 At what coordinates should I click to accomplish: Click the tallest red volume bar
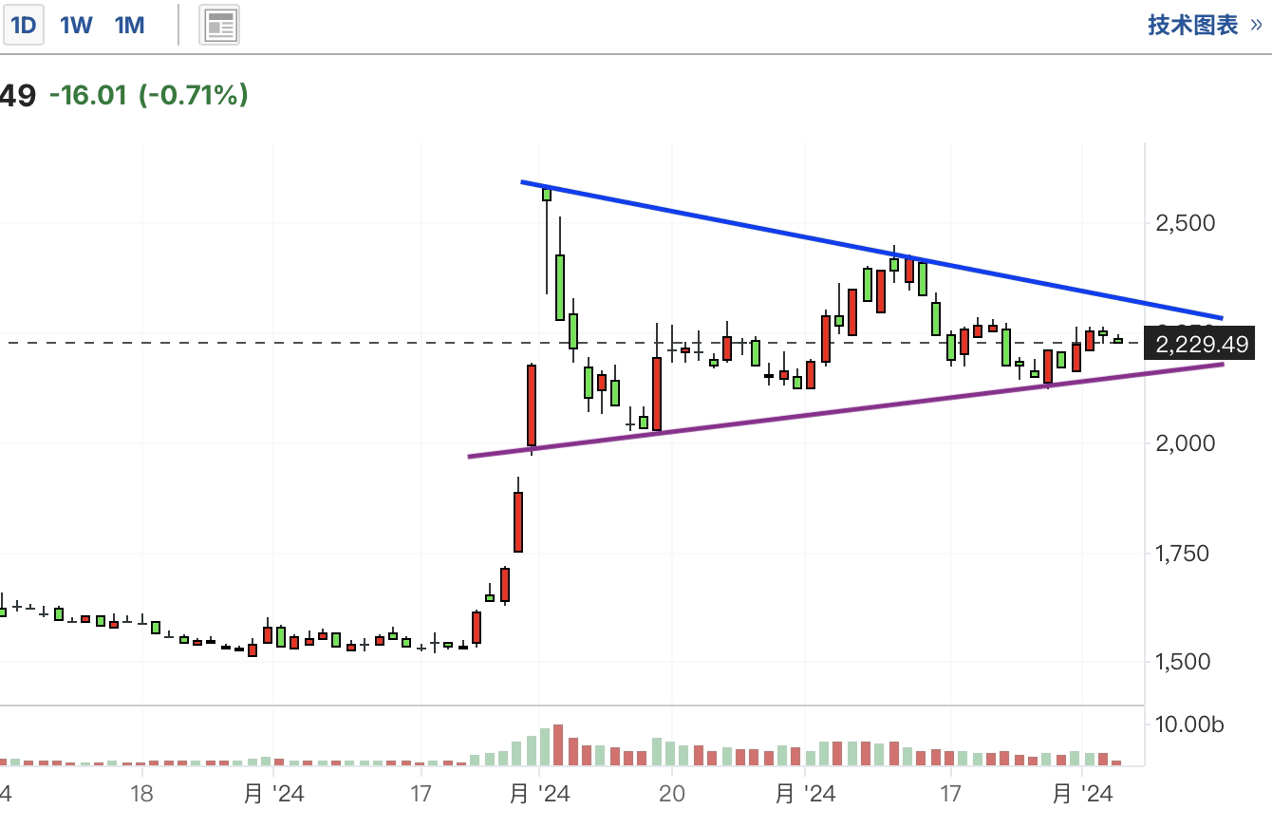point(558,745)
